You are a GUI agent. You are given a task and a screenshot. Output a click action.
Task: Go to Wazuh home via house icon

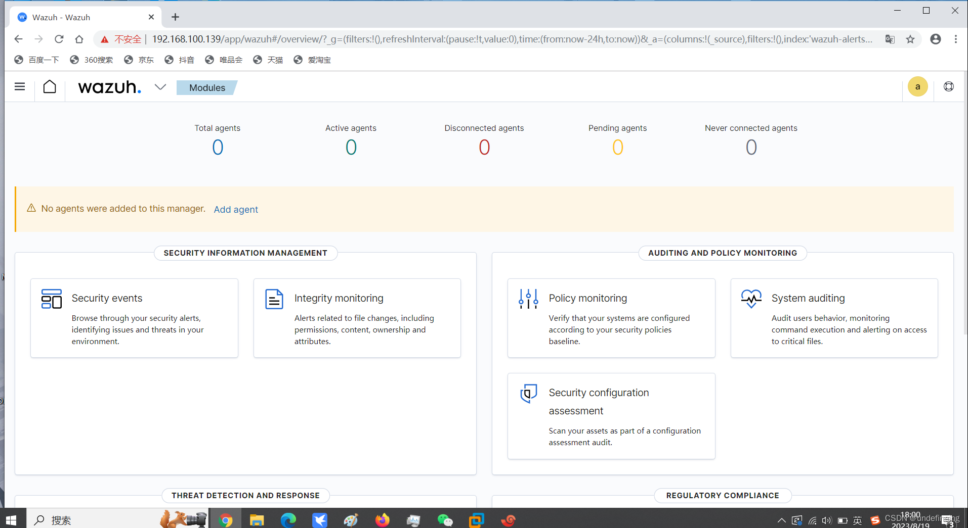pos(50,87)
